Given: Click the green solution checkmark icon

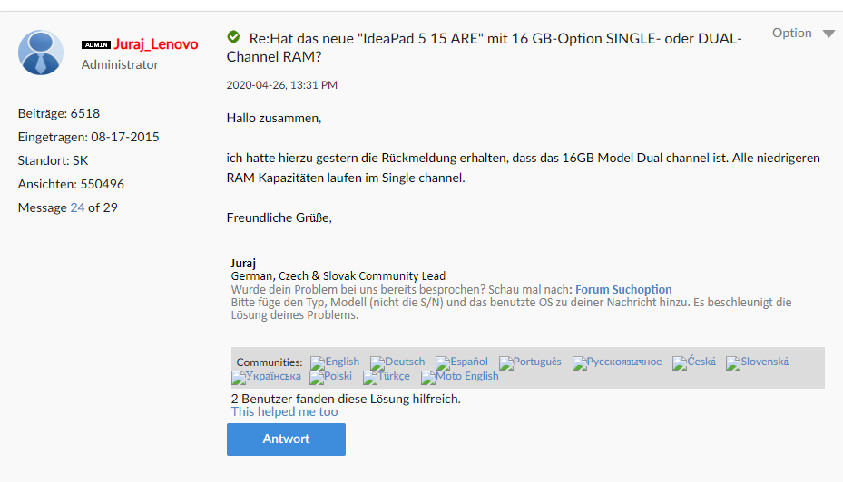Looking at the screenshot, I should click(233, 37).
